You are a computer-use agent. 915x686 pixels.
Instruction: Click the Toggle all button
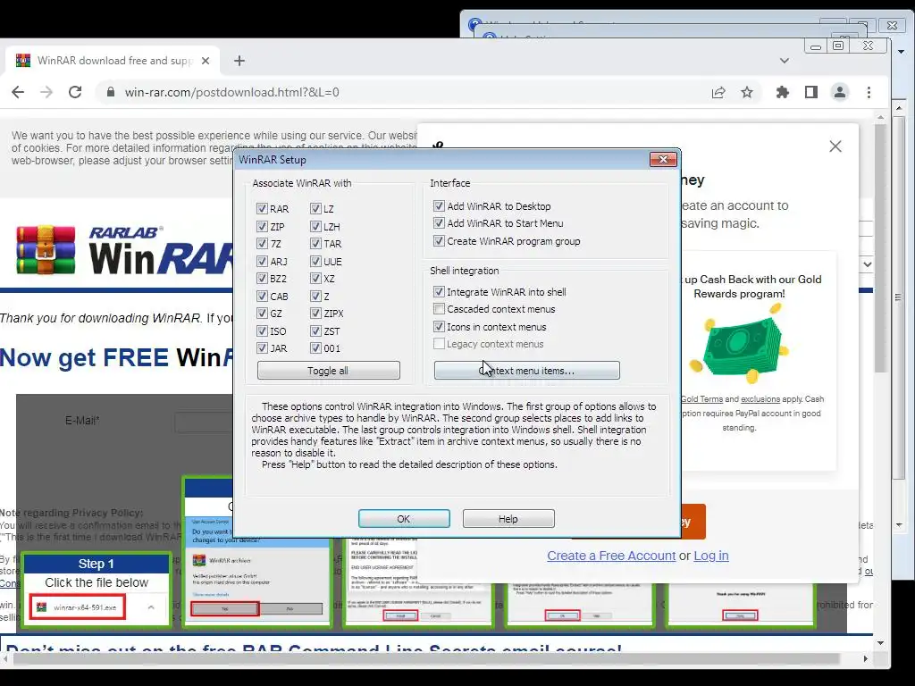coord(329,371)
